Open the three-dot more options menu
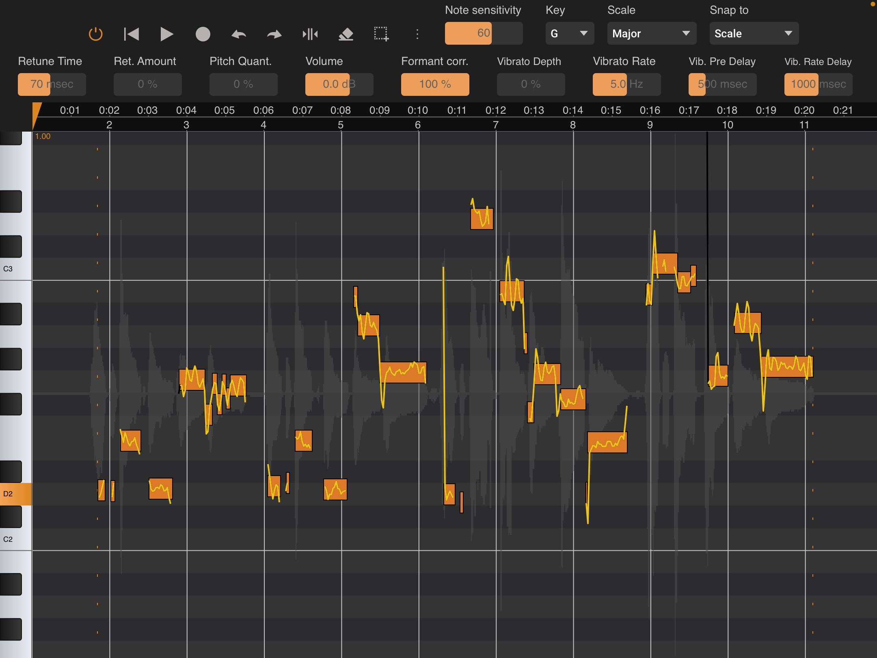 (x=417, y=34)
